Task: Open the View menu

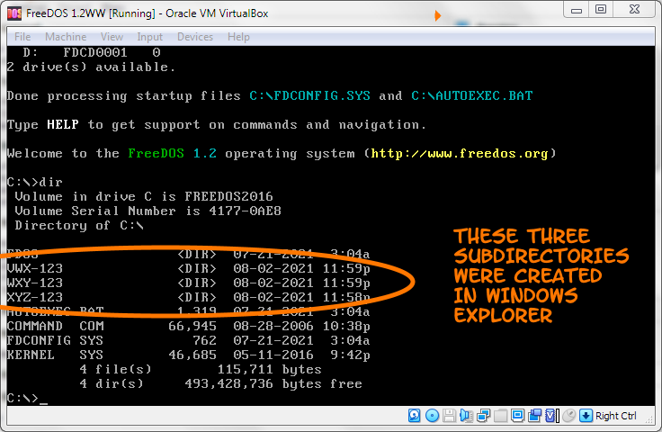Action: tap(112, 37)
